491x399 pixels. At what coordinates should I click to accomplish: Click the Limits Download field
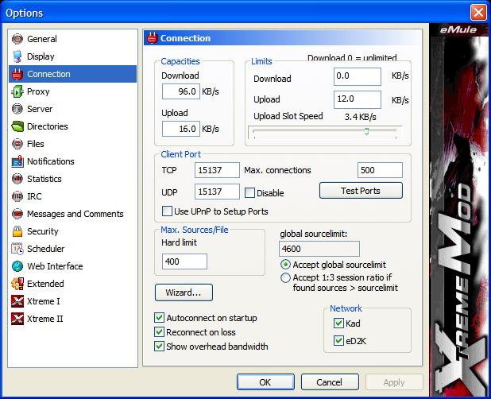point(358,76)
